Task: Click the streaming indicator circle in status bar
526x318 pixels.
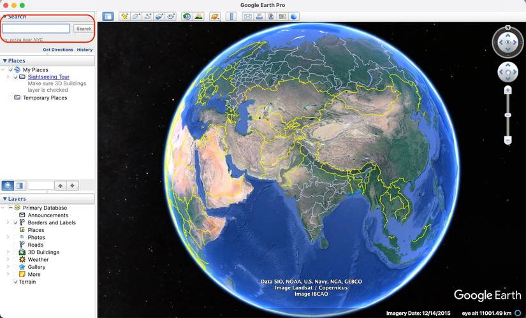Action: pos(518,313)
